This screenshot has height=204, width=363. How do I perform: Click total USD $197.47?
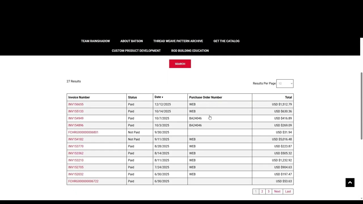283,174
